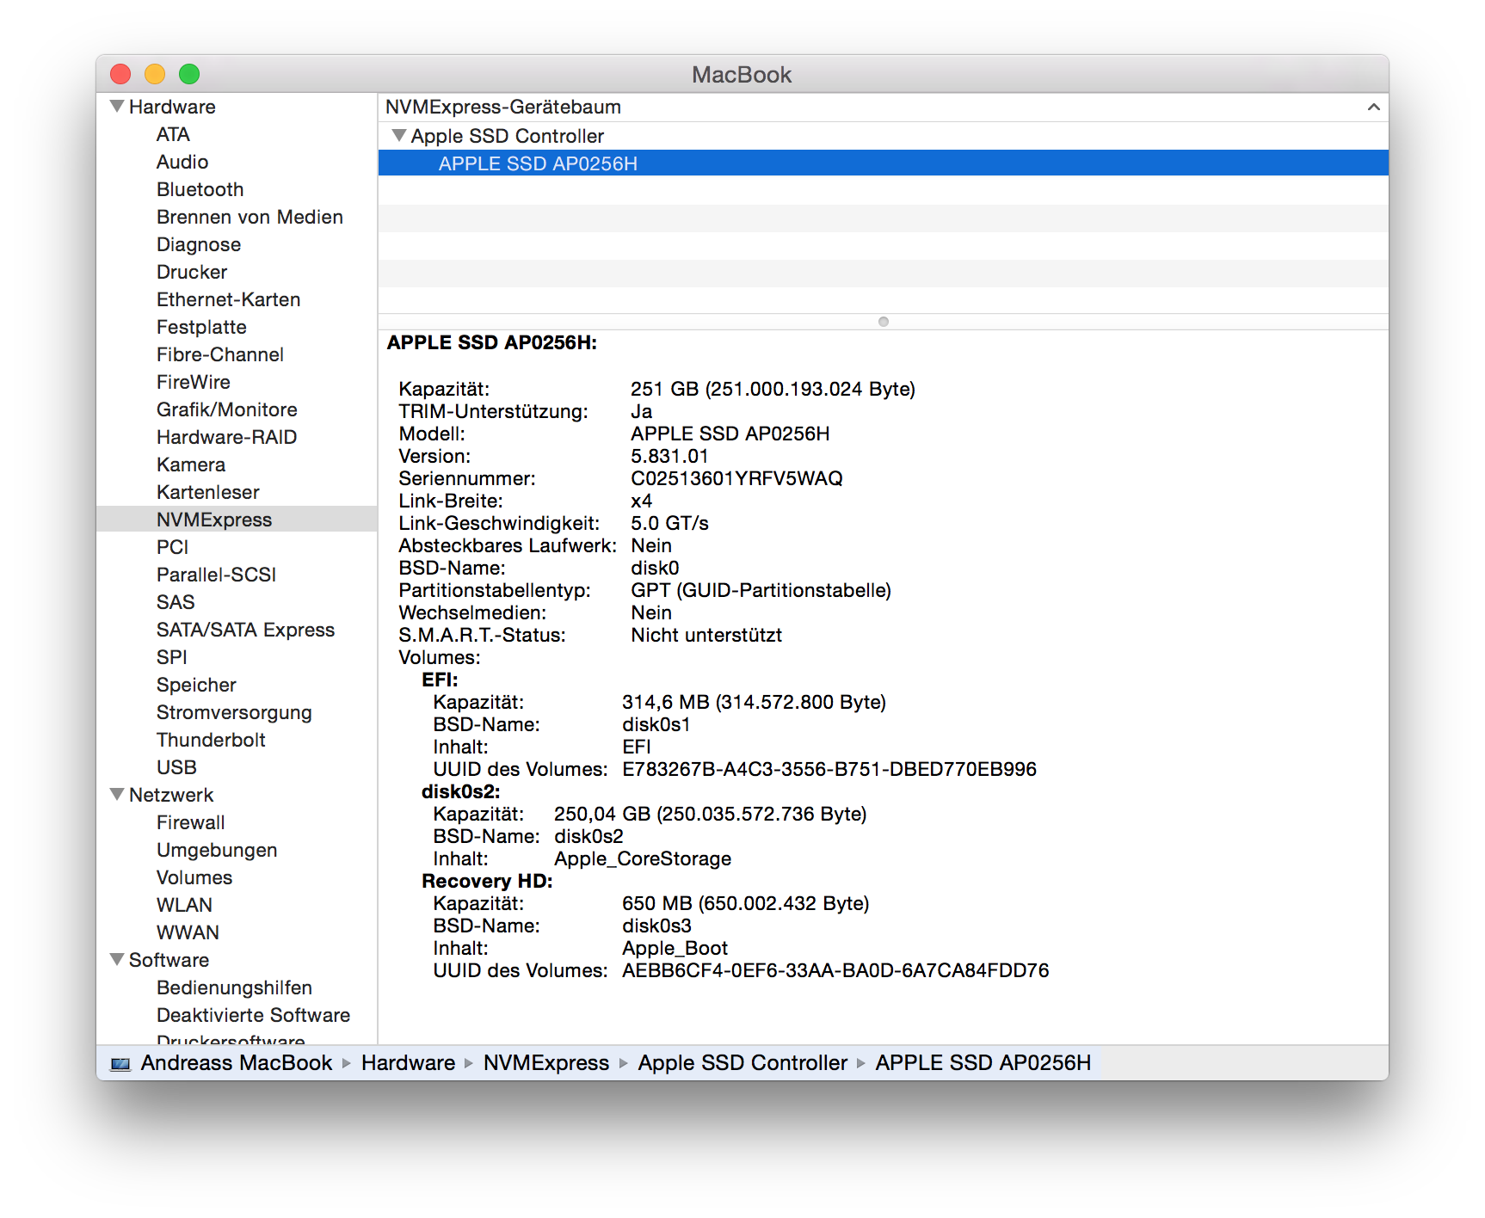1485x1218 pixels.
Task: Open Fibre-Channel category
Action: click(220, 354)
